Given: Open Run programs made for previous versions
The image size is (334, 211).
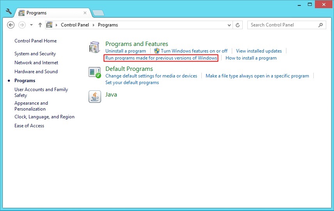Looking at the screenshot, I should pos(161,58).
